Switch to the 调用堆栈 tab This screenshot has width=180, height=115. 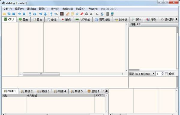click(x=102, y=20)
